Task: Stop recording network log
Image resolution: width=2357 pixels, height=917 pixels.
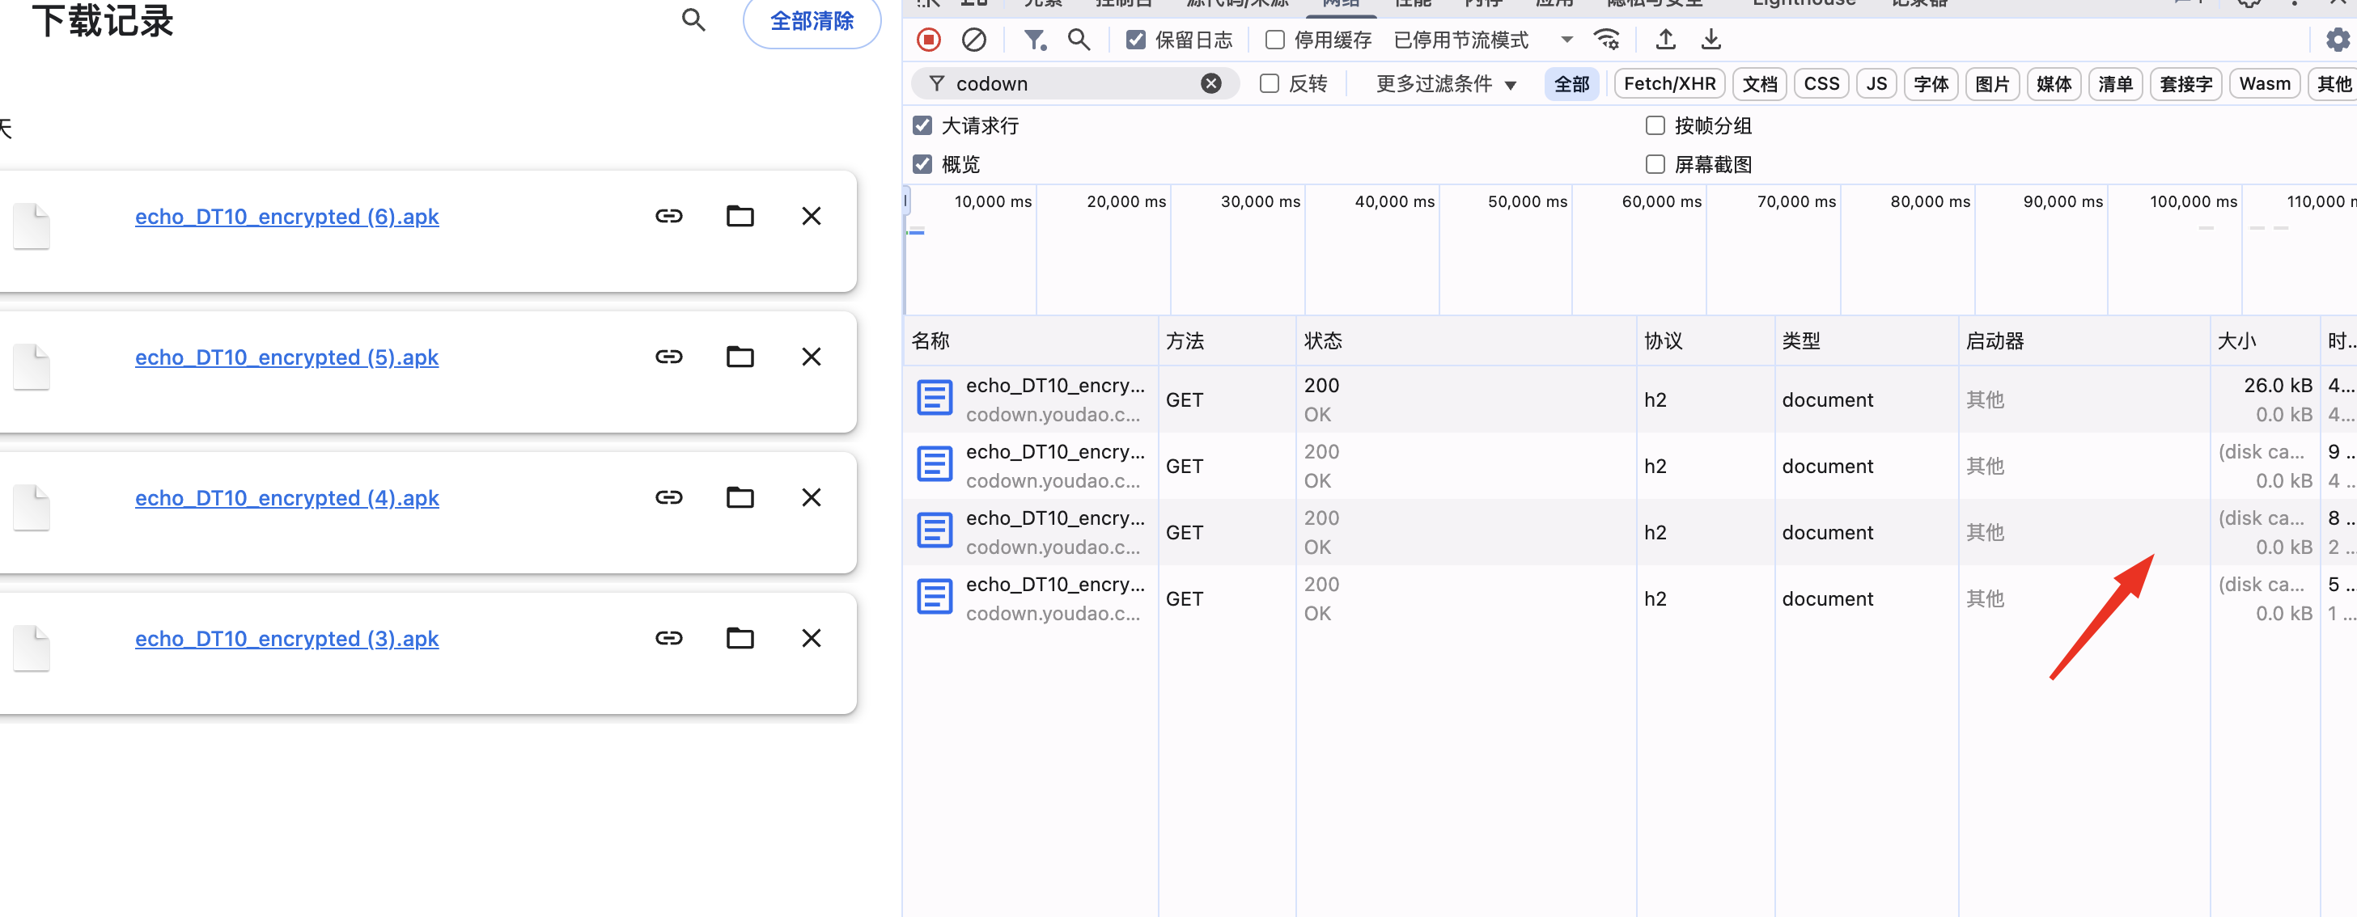Action: tap(929, 40)
